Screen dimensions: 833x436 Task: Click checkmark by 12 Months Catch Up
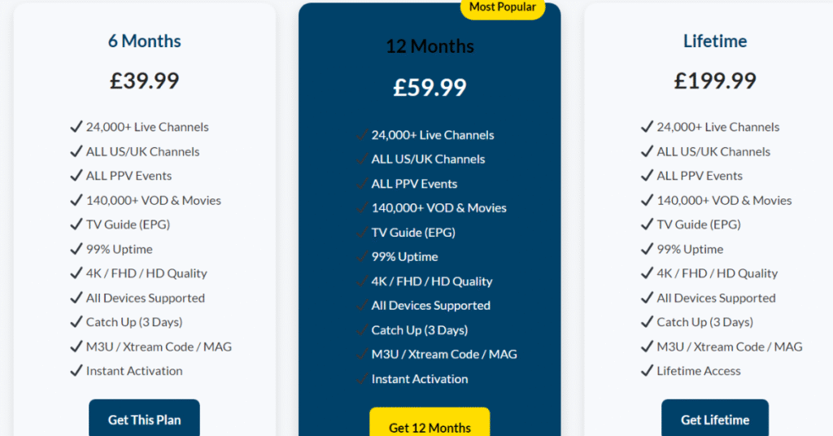[x=362, y=330]
